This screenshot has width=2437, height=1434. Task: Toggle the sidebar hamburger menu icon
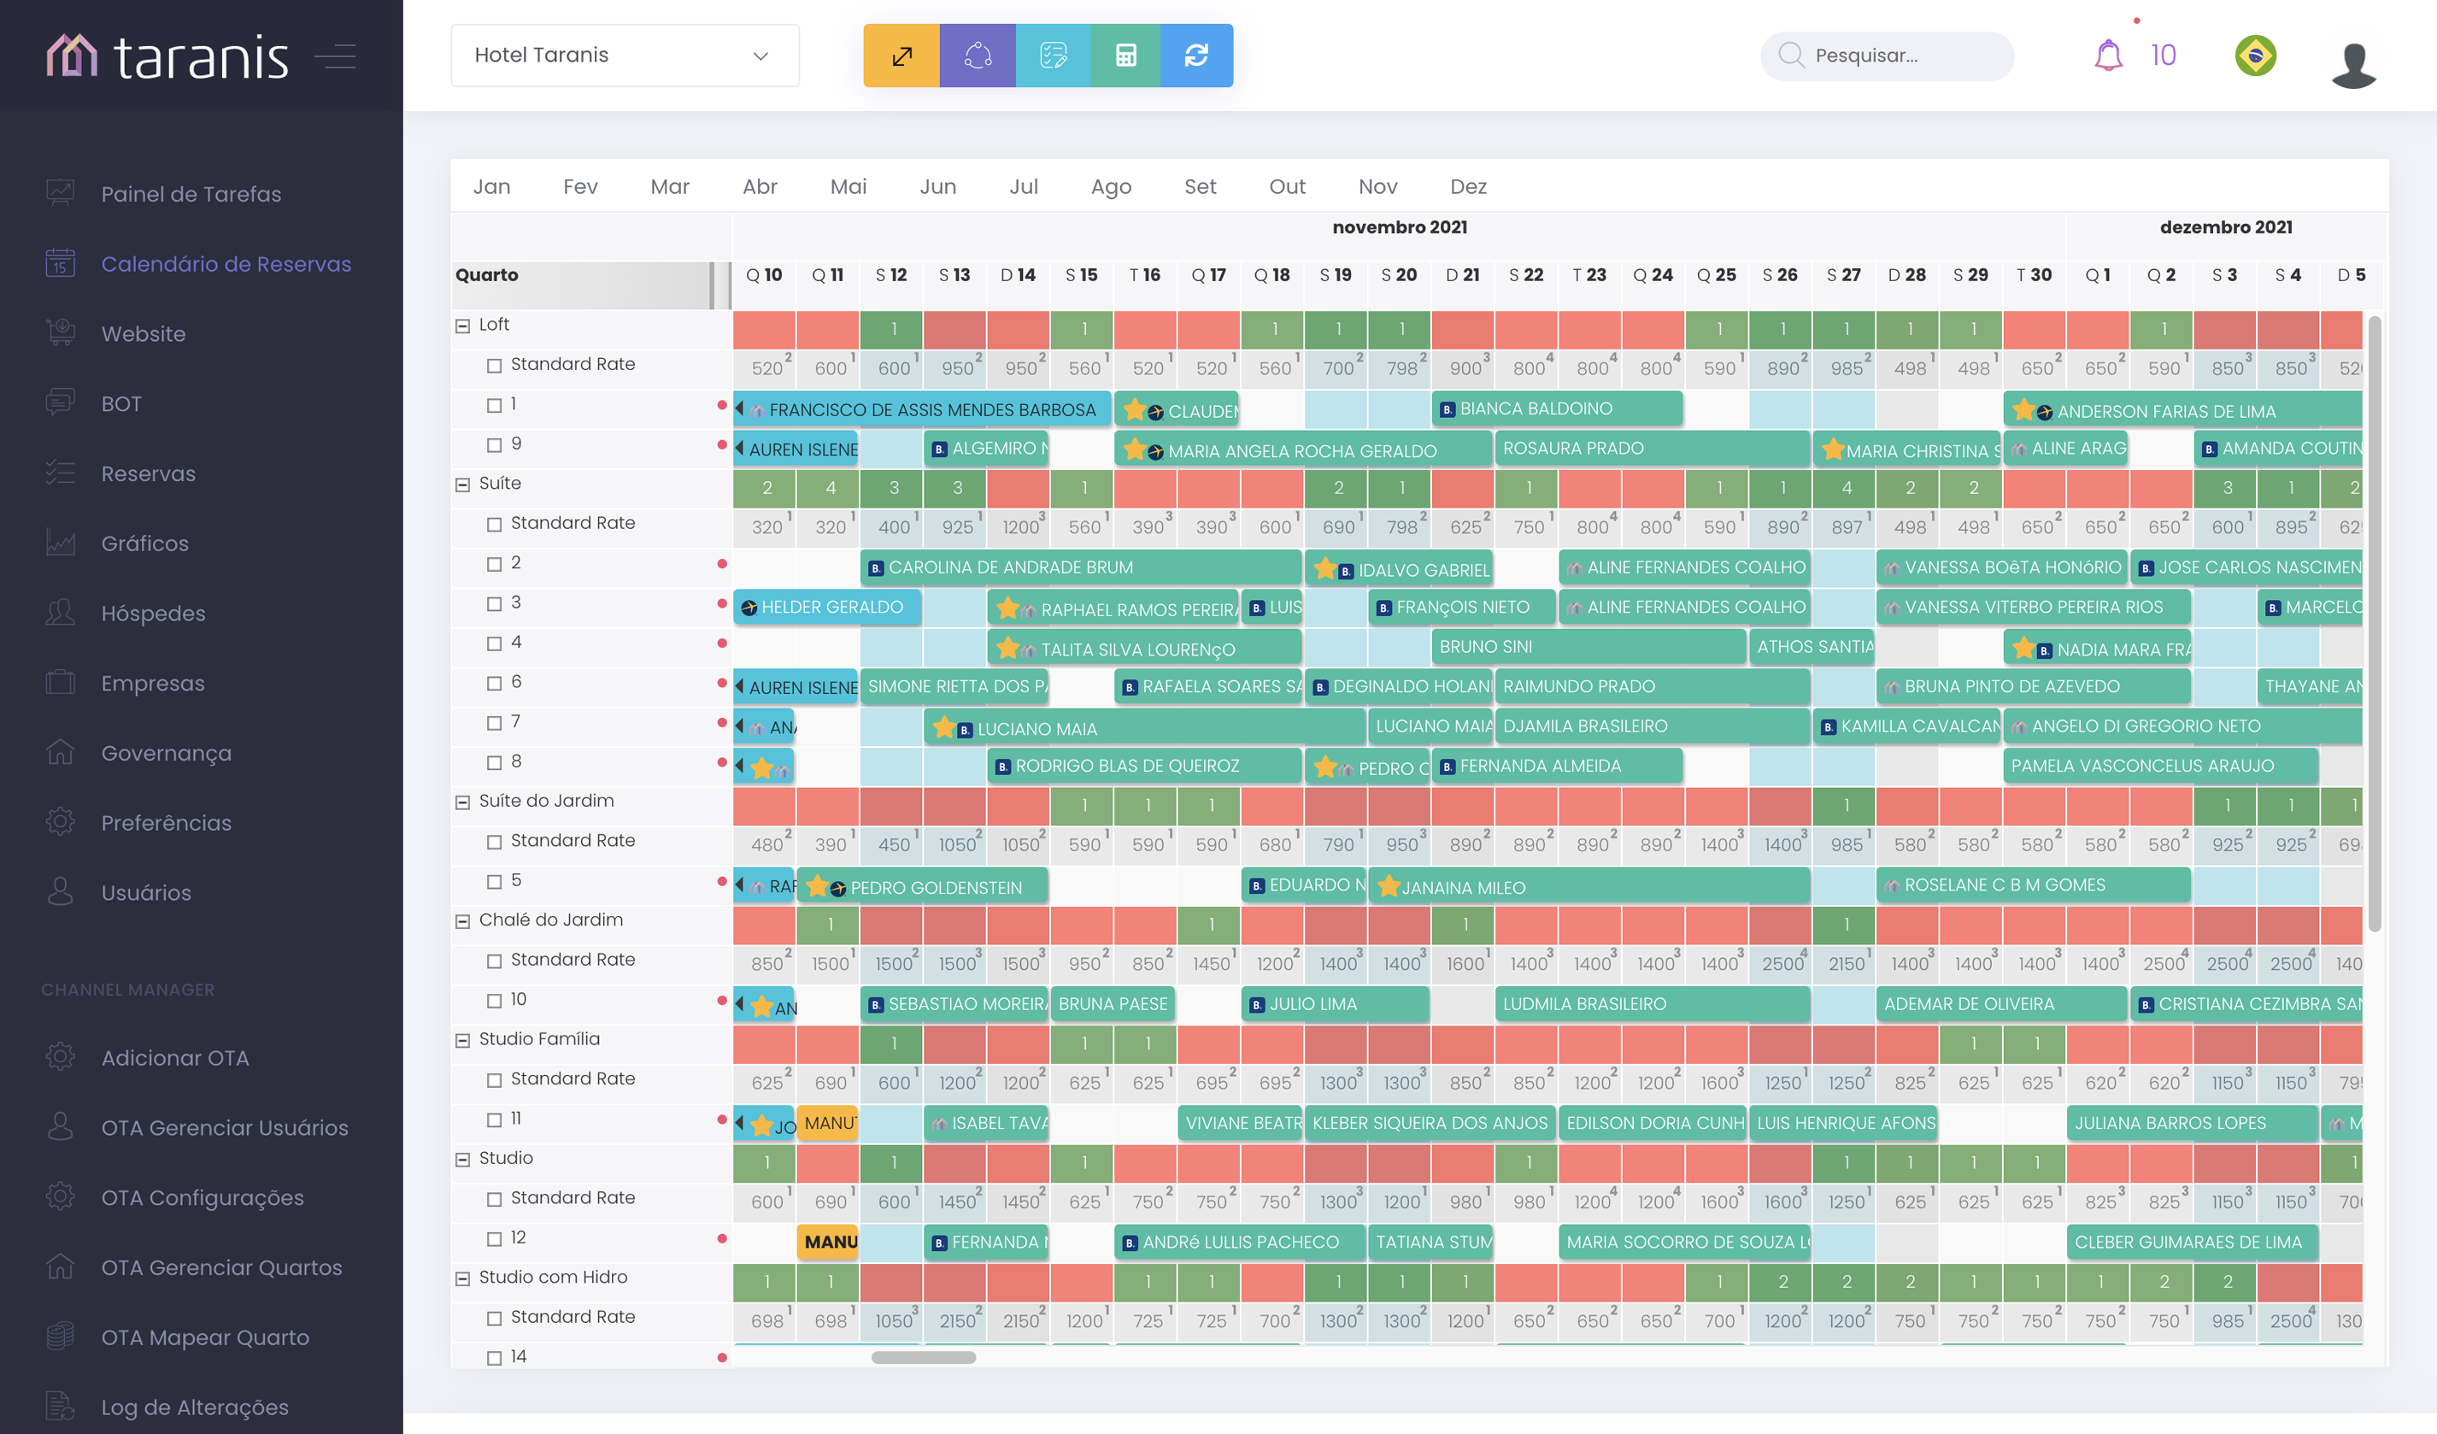coord(336,57)
